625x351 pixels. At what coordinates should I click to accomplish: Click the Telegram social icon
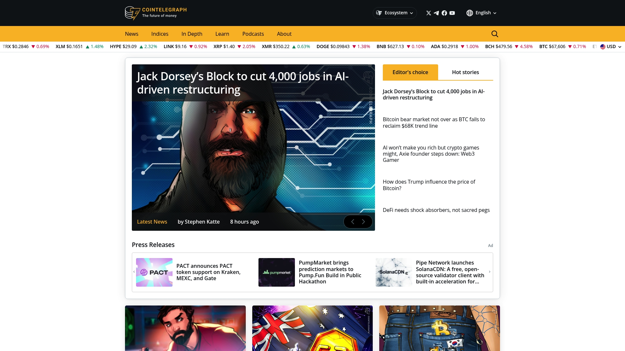click(436, 13)
